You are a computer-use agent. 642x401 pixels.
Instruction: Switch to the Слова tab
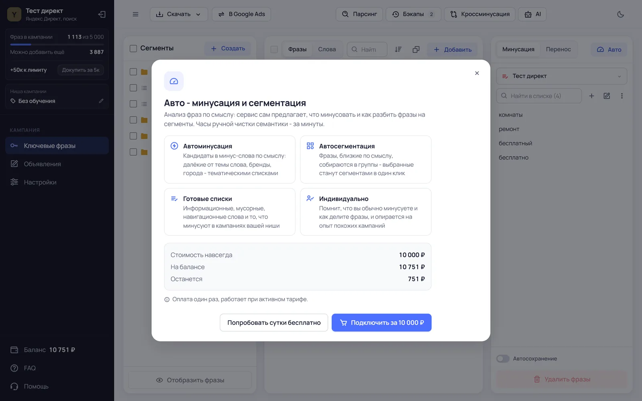click(x=327, y=49)
